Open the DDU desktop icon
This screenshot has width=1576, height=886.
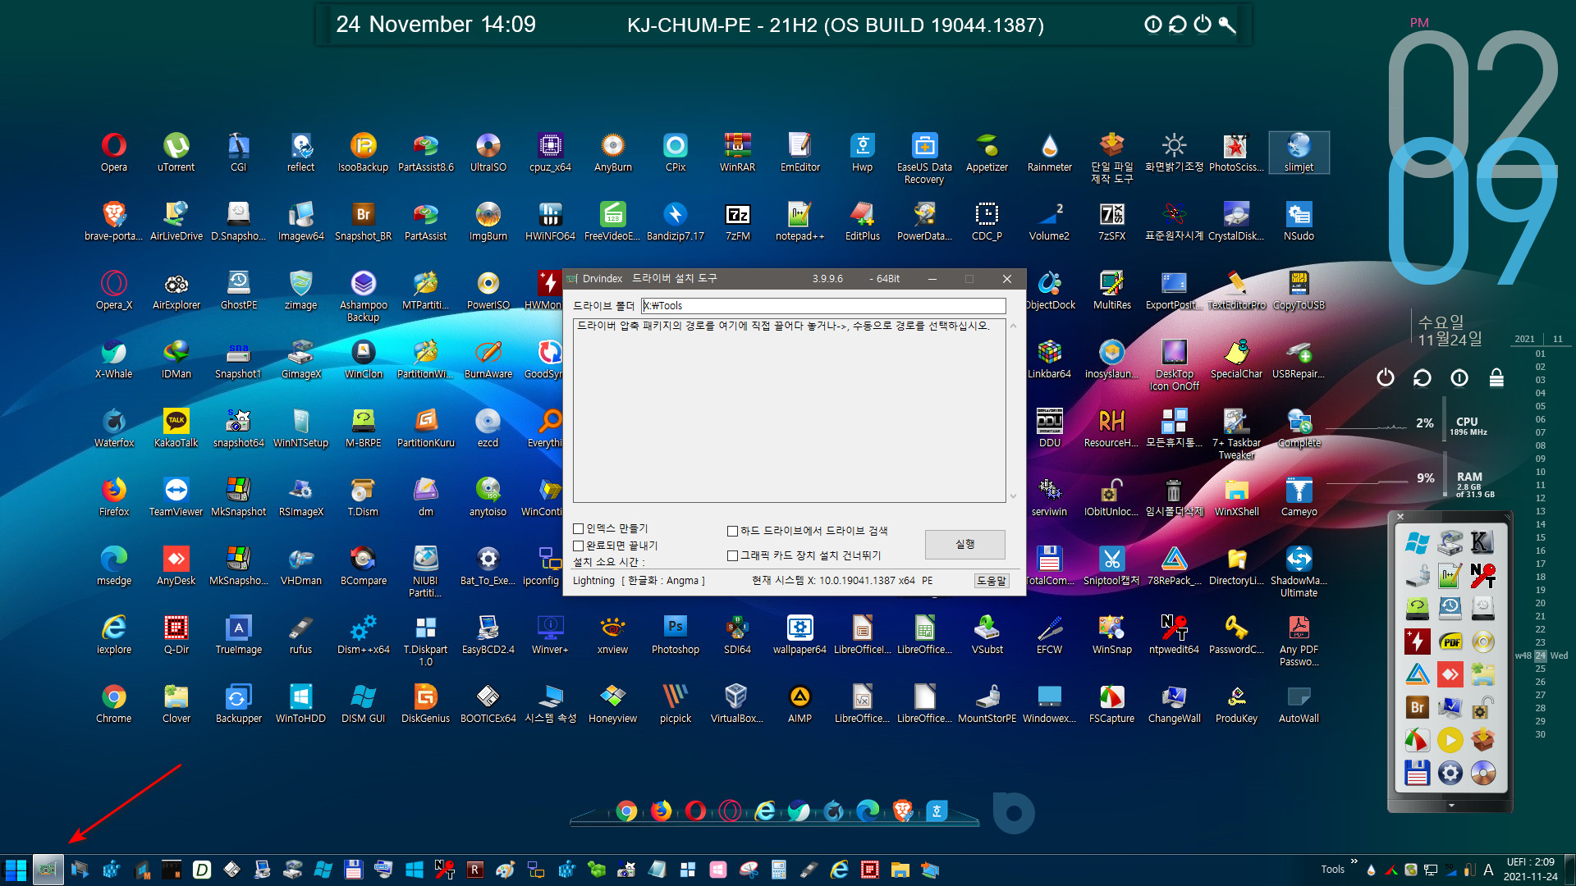(x=1049, y=428)
